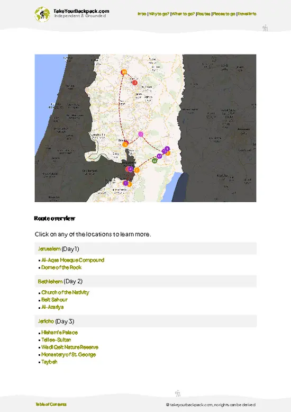Click 'Click on any of the locations' text
The image size is (291, 412).
pyautogui.click(x=93, y=234)
